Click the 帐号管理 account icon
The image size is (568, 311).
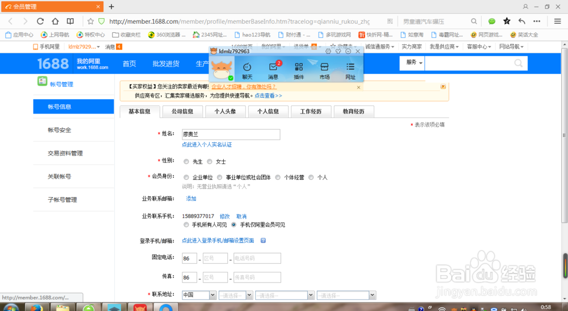pos(43,81)
